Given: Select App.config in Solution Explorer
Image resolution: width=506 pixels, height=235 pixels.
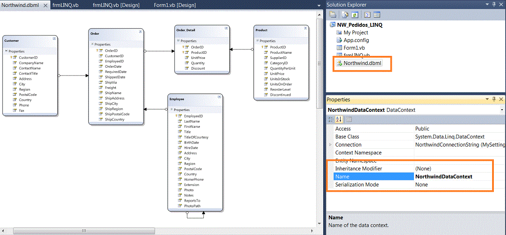Looking at the screenshot, I should [x=356, y=40].
